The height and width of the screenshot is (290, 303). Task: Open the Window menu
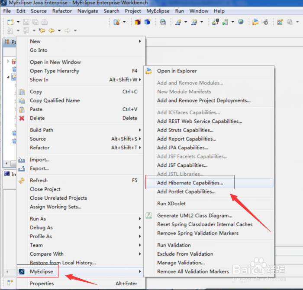pos(199,11)
